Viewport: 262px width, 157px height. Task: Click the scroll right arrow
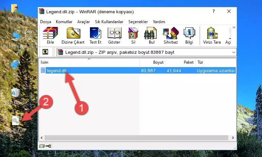point(233,138)
